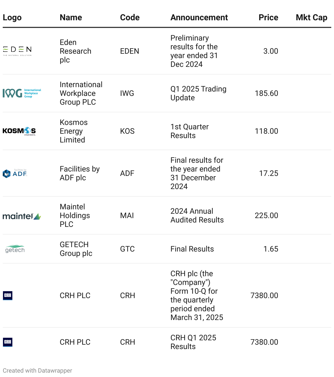This screenshot has width=334, height=377.
Task: Click the Getech logo
Action: 15,249
